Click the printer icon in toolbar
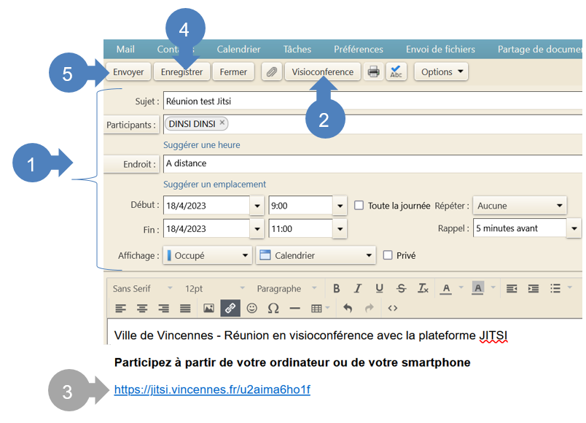The width and height of the screenshot is (586, 423). coord(373,71)
